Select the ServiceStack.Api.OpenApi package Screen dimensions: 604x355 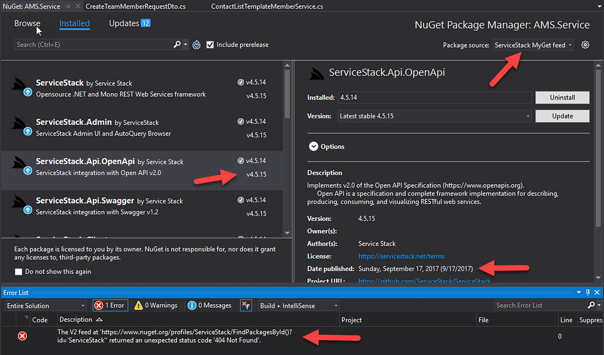(x=142, y=170)
